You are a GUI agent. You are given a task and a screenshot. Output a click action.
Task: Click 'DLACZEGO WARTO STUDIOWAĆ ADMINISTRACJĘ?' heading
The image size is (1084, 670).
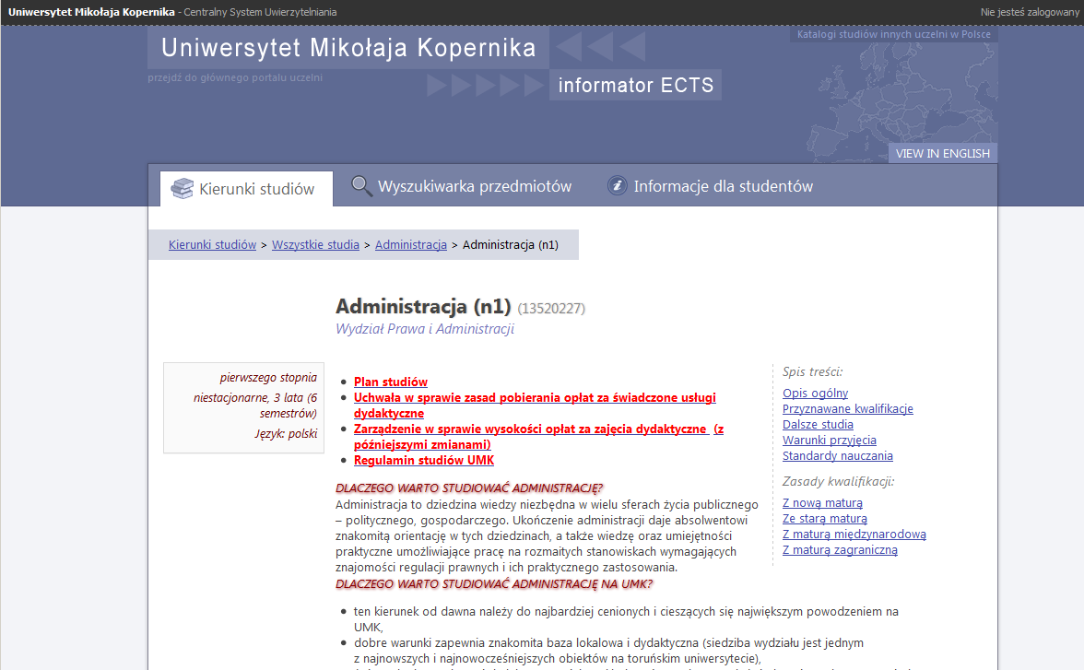point(469,488)
